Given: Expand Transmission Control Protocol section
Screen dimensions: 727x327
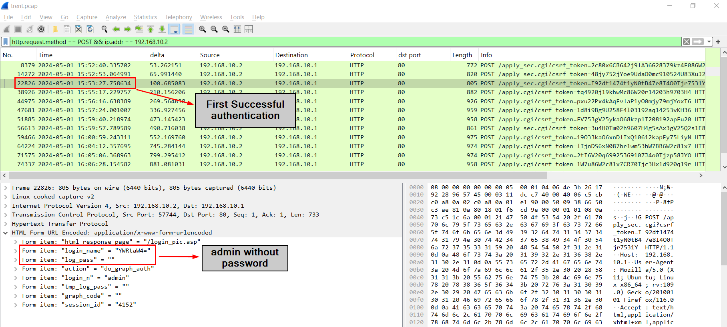Looking at the screenshot, I should [x=6, y=215].
